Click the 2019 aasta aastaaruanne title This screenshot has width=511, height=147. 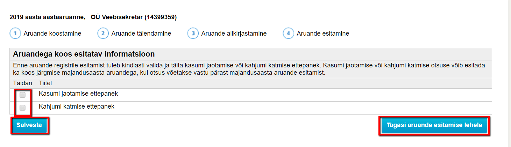click(x=48, y=17)
